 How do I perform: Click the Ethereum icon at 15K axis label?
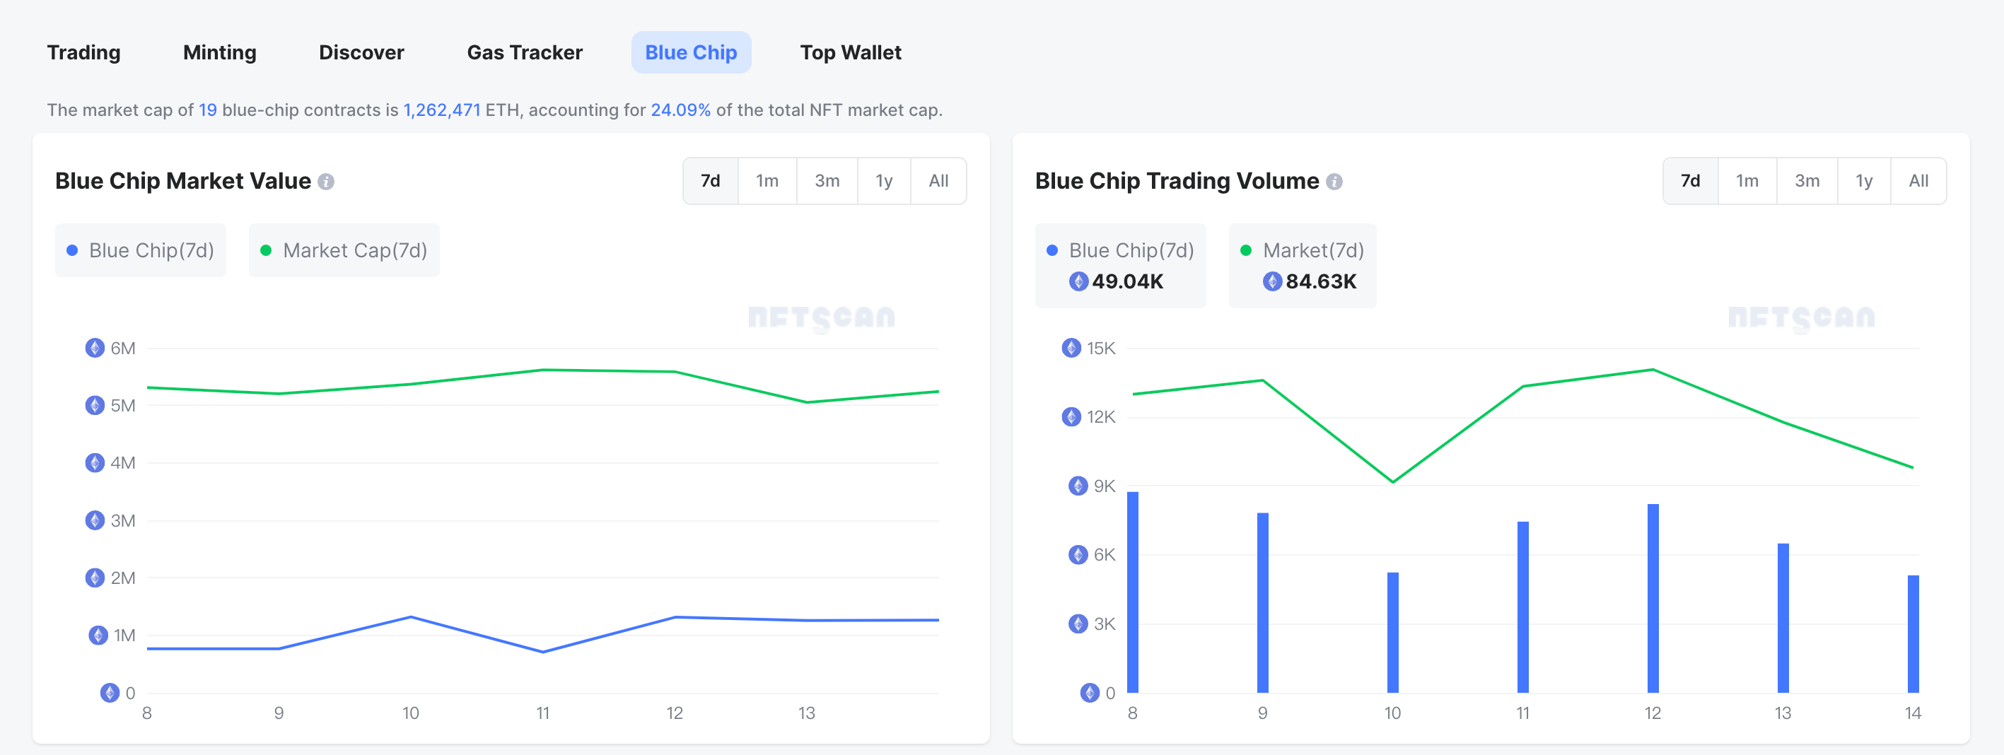point(1071,349)
